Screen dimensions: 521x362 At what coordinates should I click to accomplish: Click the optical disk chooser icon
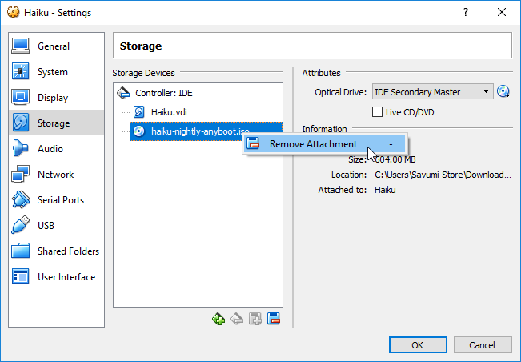[503, 92]
